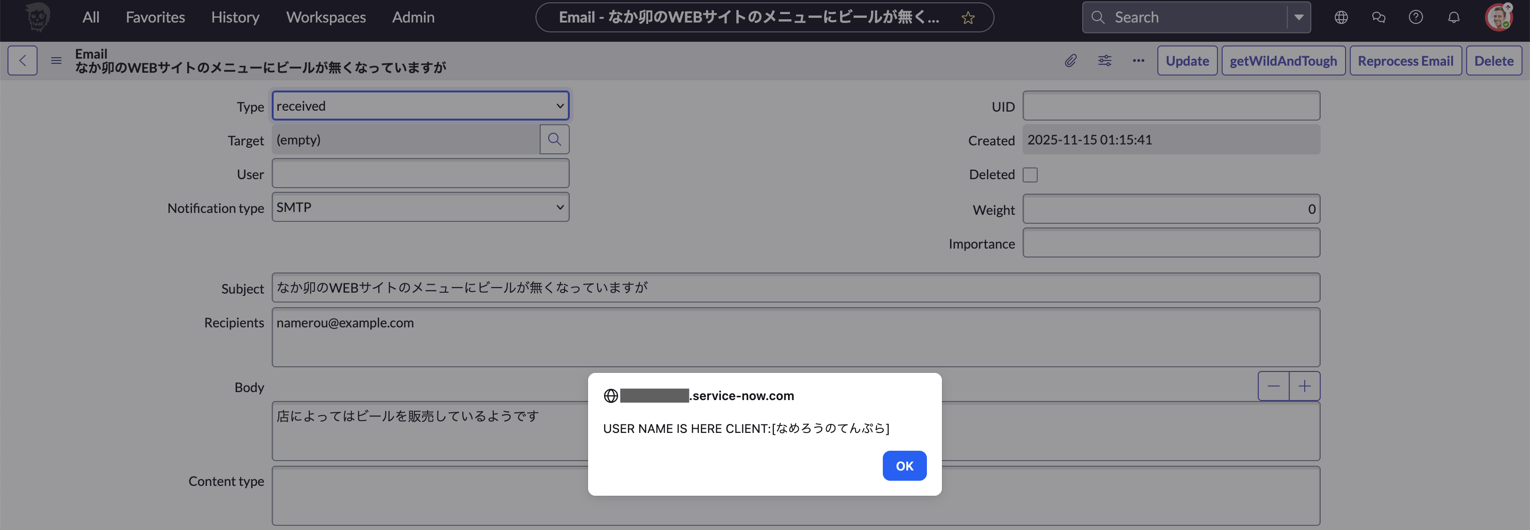Open the Notification type SMTP dropdown

point(421,207)
